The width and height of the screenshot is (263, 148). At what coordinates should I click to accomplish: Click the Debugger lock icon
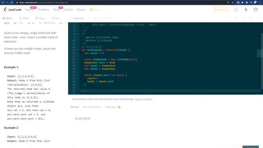tap(119, 107)
